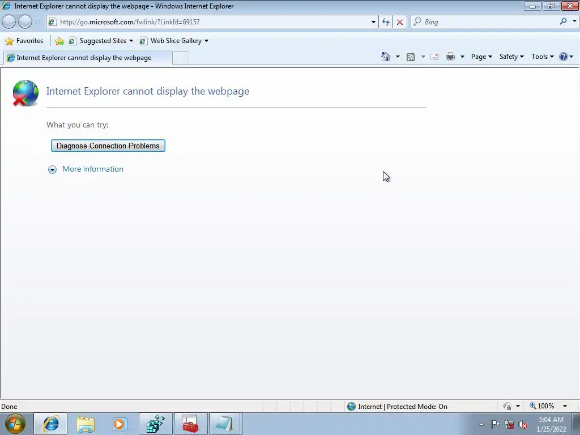Image resolution: width=580 pixels, height=435 pixels.
Task: Click the Read Mail envelope icon
Action: tap(434, 57)
